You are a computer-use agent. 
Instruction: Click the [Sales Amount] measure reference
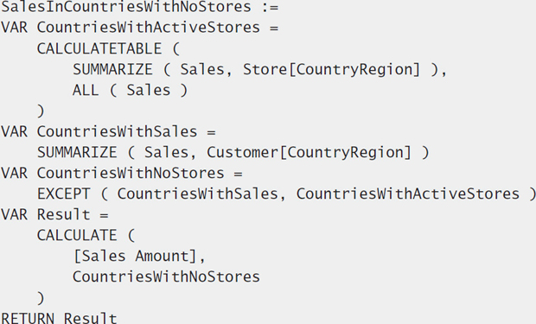(136, 257)
